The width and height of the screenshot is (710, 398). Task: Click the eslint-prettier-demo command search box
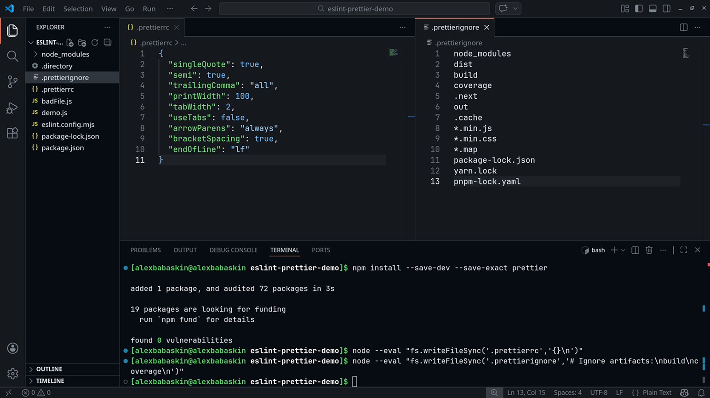[355, 9]
